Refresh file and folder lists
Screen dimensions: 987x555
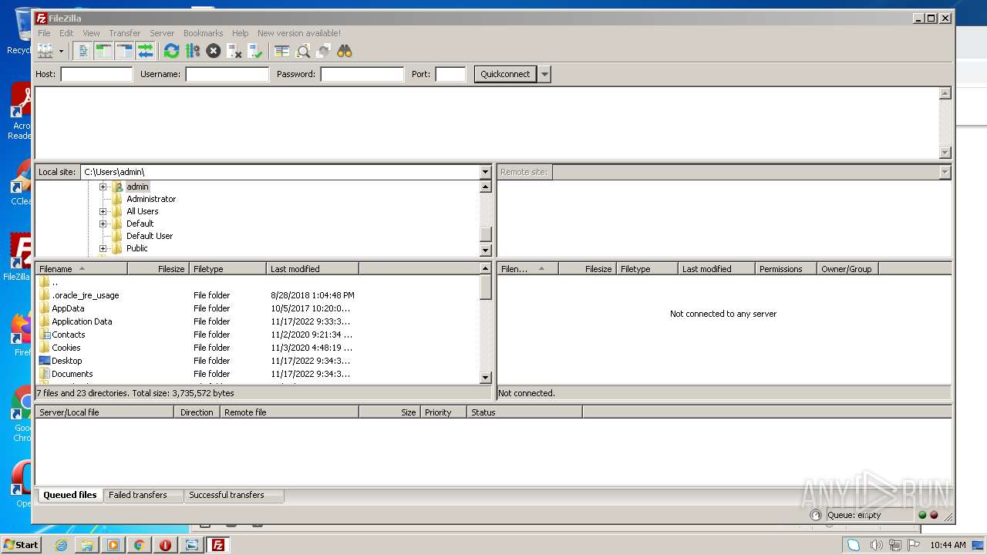171,51
